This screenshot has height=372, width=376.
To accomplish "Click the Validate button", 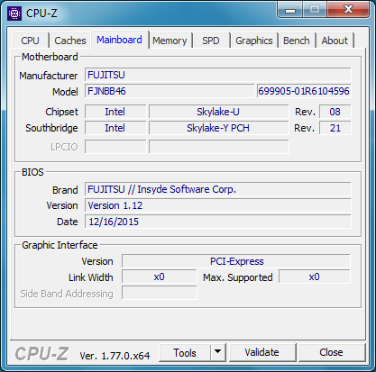I will pos(261,352).
